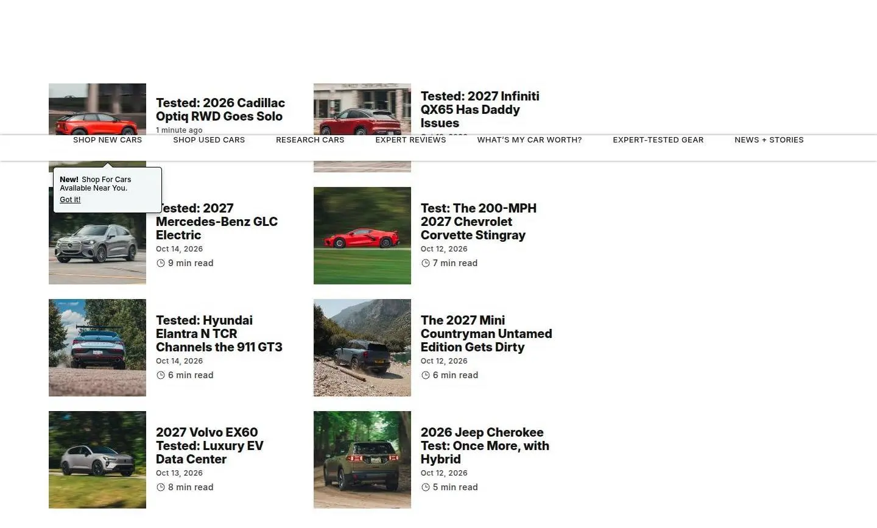Click the '7 min read' label on Corvette article
The image size is (877, 528).
[x=455, y=263]
